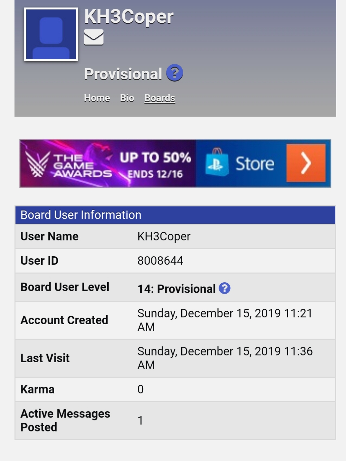Click the User ID number 8008644
This screenshot has height=461, width=346.
click(x=160, y=261)
